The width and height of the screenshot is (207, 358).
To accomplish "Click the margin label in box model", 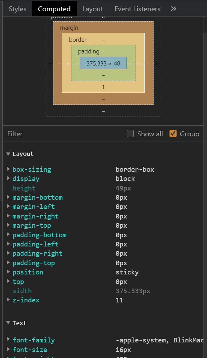I will coord(69,28).
